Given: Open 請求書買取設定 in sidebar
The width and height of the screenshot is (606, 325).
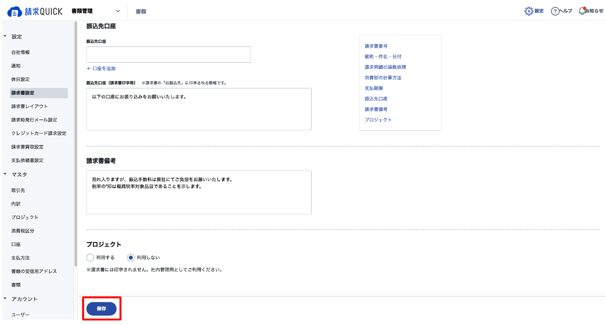Looking at the screenshot, I should coord(27,147).
